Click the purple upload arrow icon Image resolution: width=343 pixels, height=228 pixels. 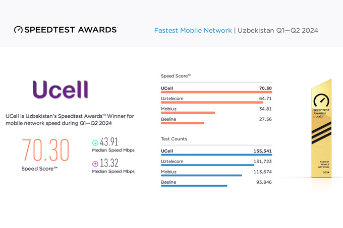point(95,164)
